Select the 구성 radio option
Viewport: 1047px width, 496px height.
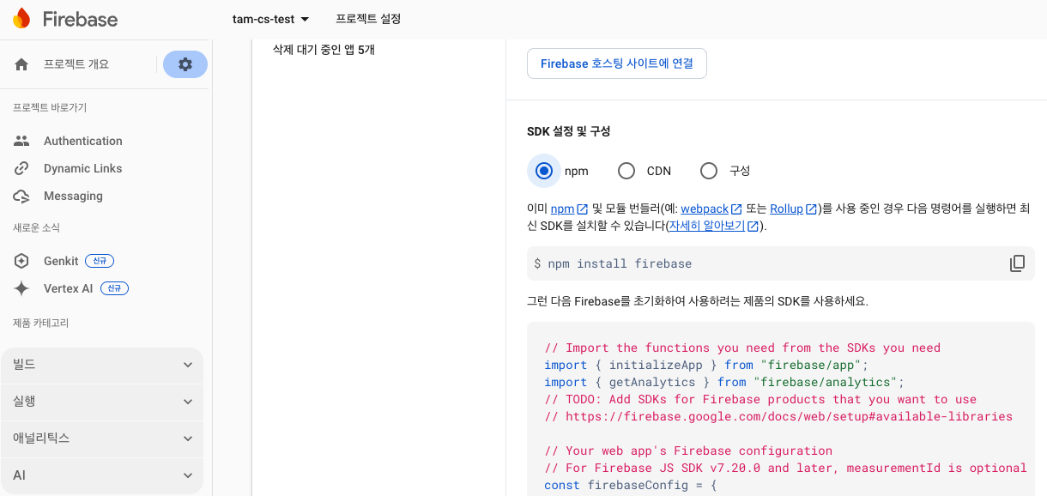click(709, 171)
